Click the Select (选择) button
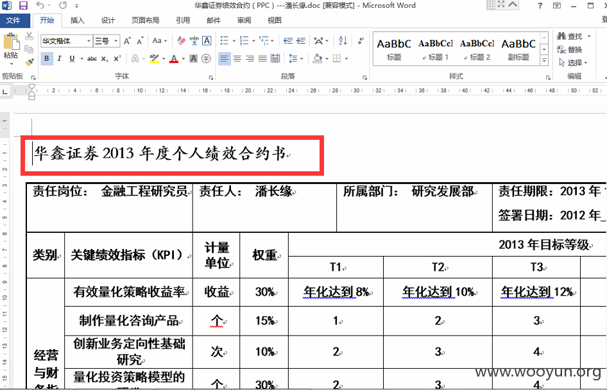 coord(574,62)
